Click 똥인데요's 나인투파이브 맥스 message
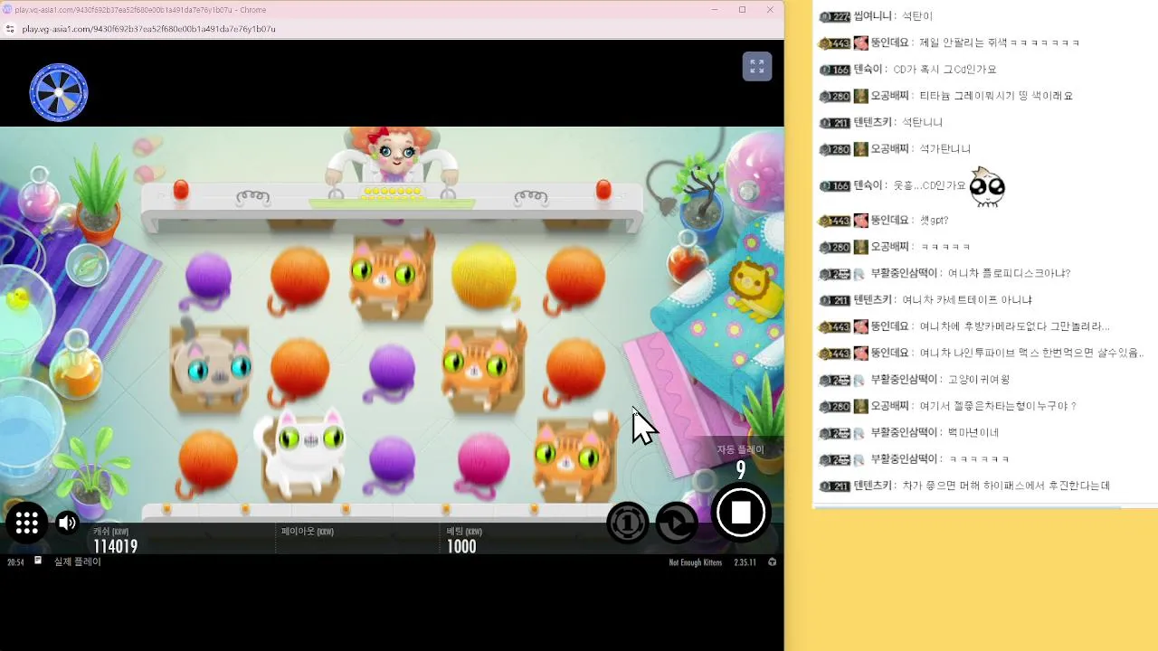This screenshot has height=651, width=1158. point(1031,354)
